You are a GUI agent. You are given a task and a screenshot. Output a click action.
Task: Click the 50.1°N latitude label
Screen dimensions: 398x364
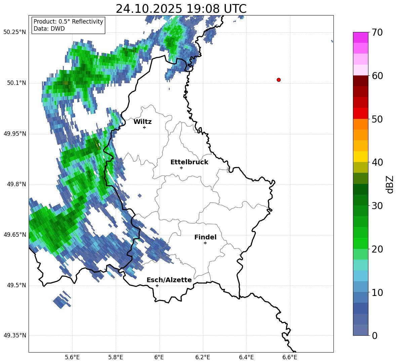(x=16, y=83)
